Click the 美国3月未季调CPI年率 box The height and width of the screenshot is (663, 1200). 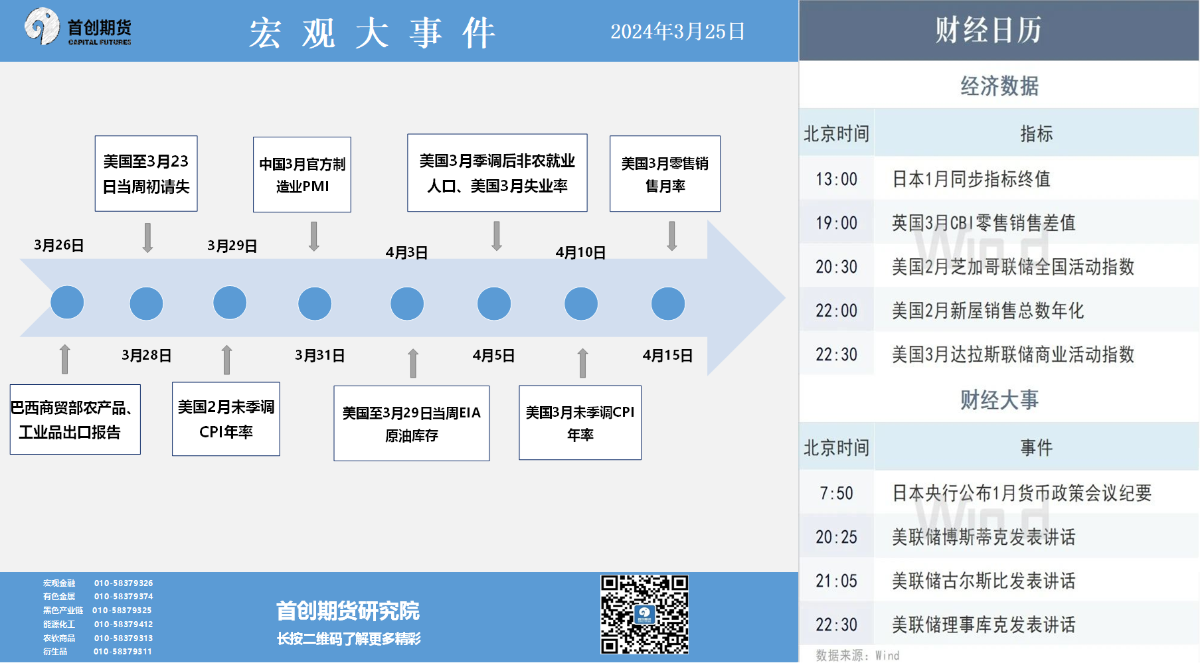click(580, 423)
